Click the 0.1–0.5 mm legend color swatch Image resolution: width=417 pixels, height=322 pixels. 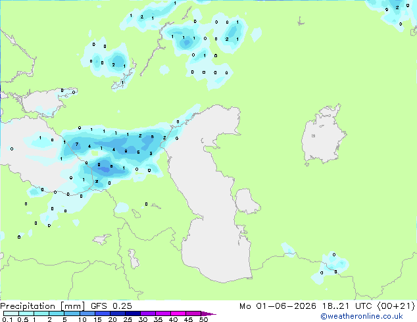click(x=11, y=313)
